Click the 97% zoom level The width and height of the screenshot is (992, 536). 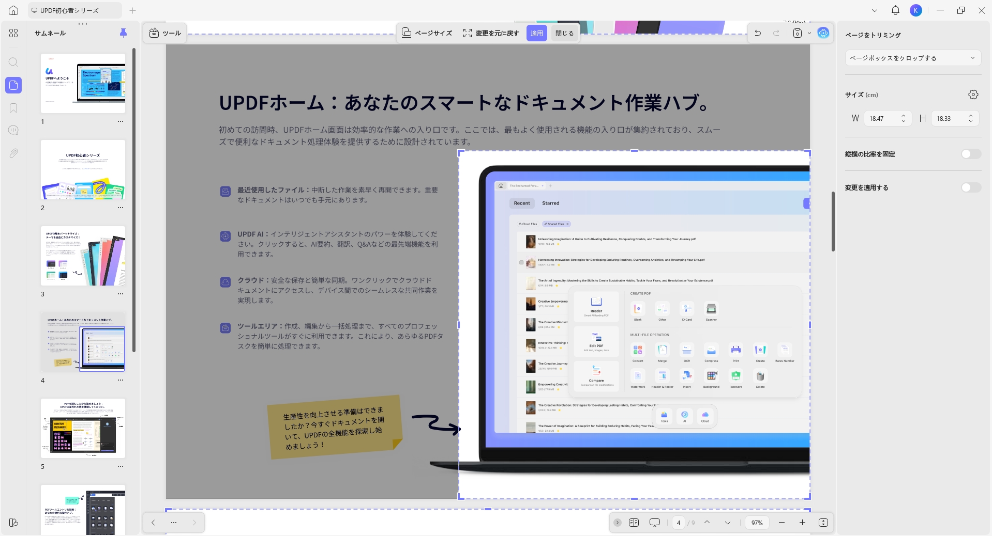[x=757, y=523]
